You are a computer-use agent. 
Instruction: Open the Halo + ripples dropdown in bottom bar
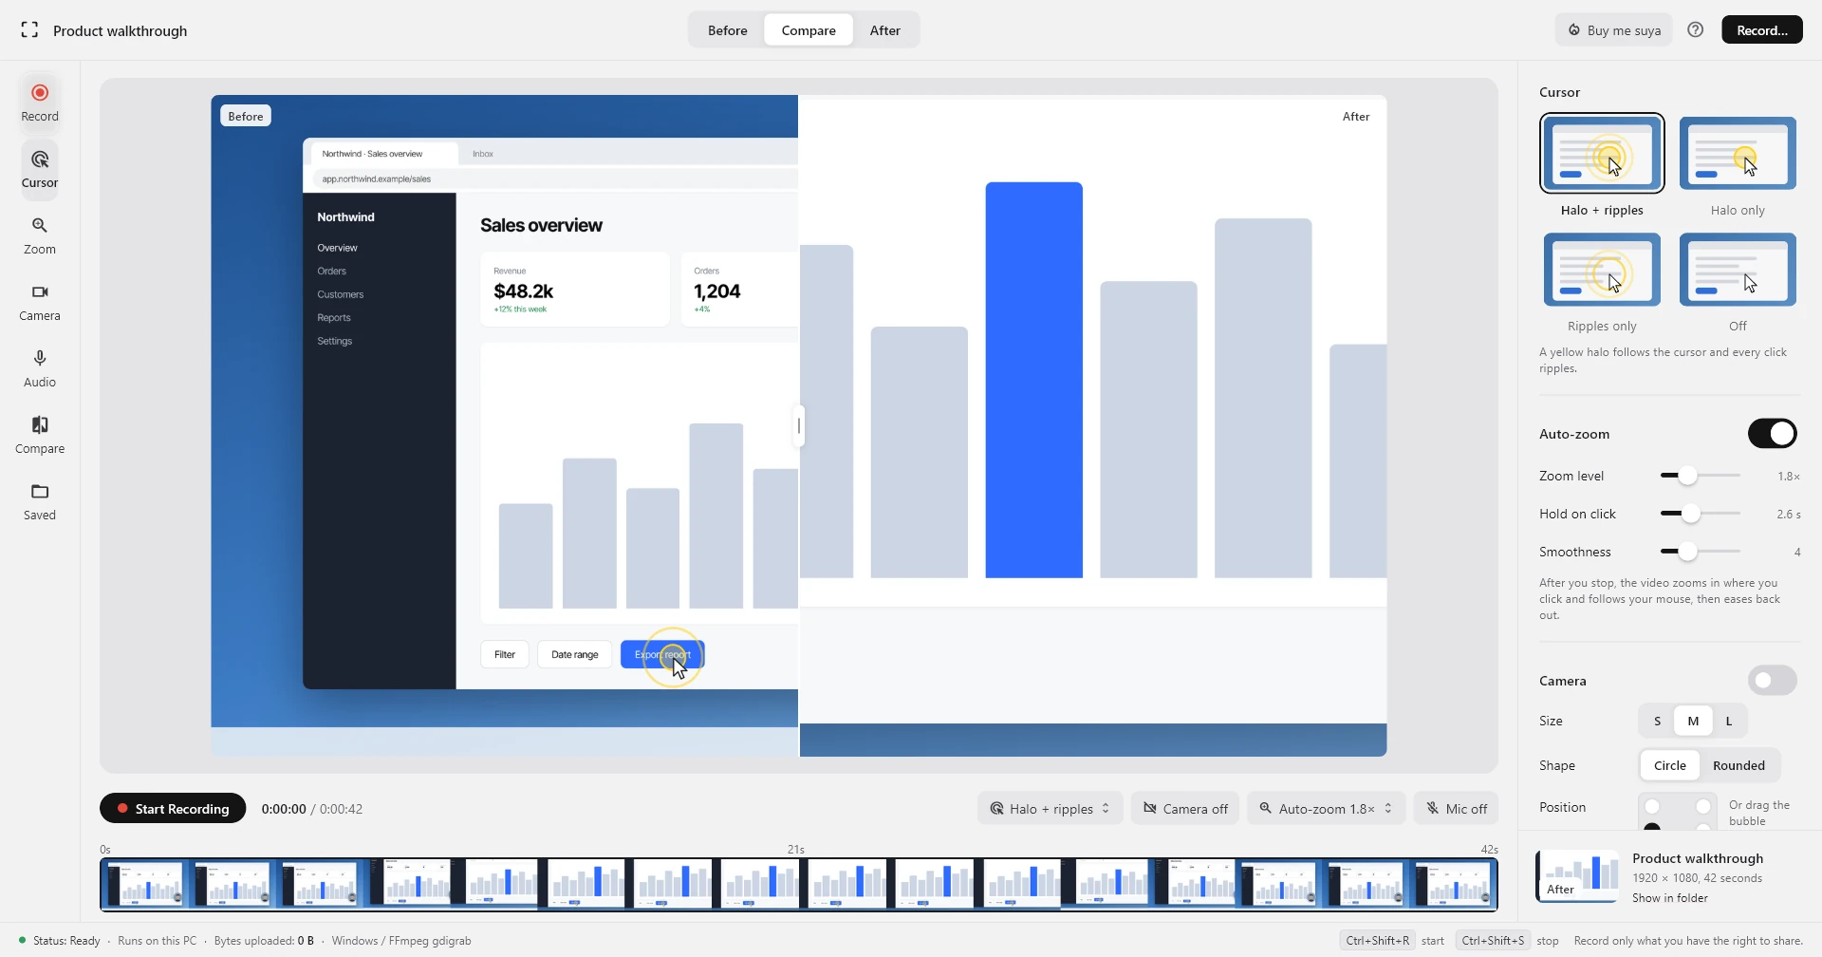[1050, 809]
